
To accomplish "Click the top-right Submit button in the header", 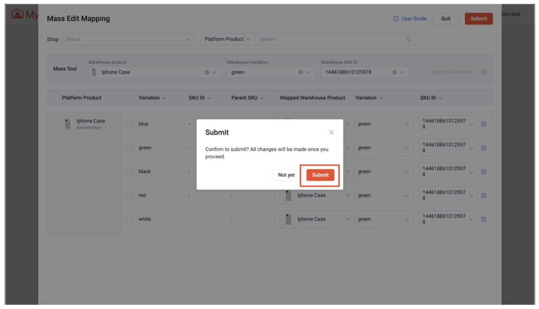I will (x=479, y=19).
